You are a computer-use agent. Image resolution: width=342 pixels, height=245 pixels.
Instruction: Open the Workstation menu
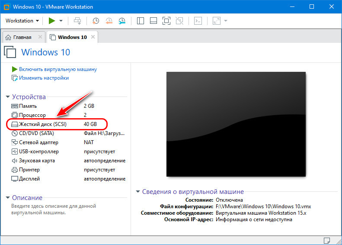pos(22,21)
